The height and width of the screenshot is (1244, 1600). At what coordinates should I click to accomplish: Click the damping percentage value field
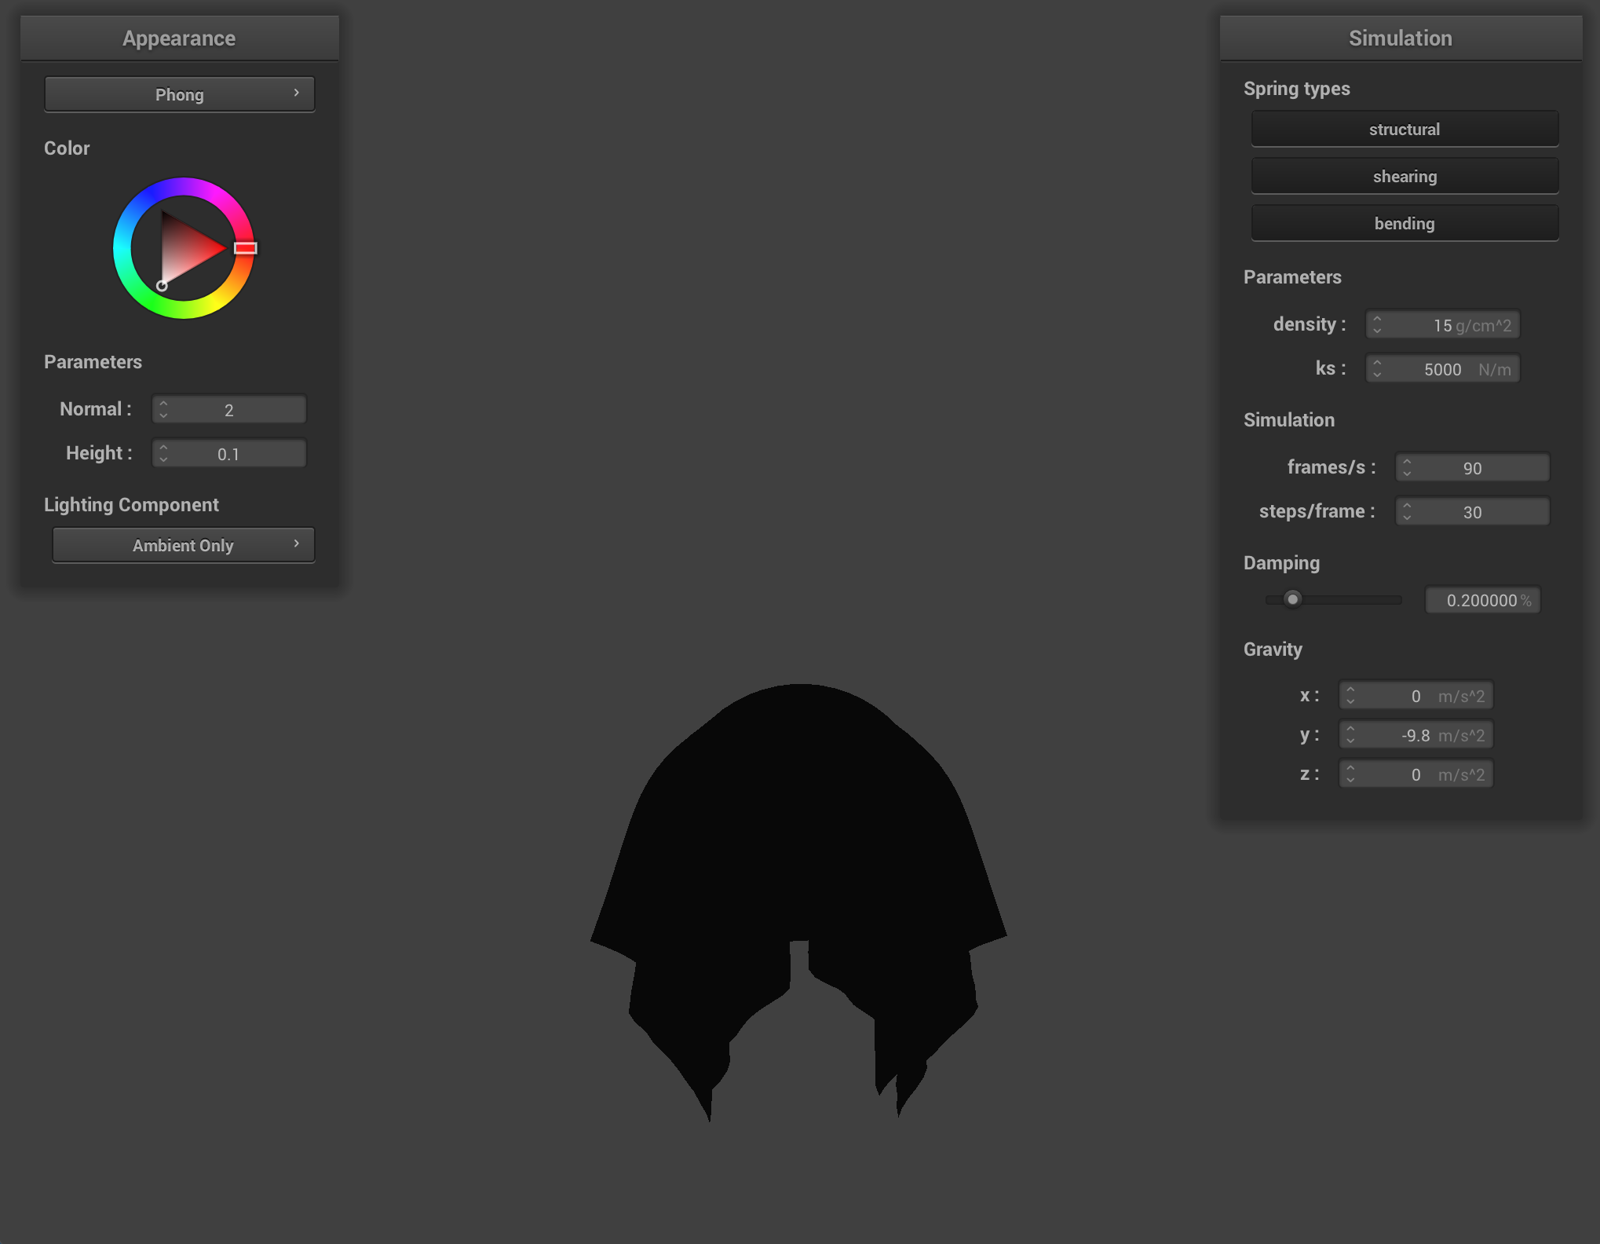point(1482,600)
